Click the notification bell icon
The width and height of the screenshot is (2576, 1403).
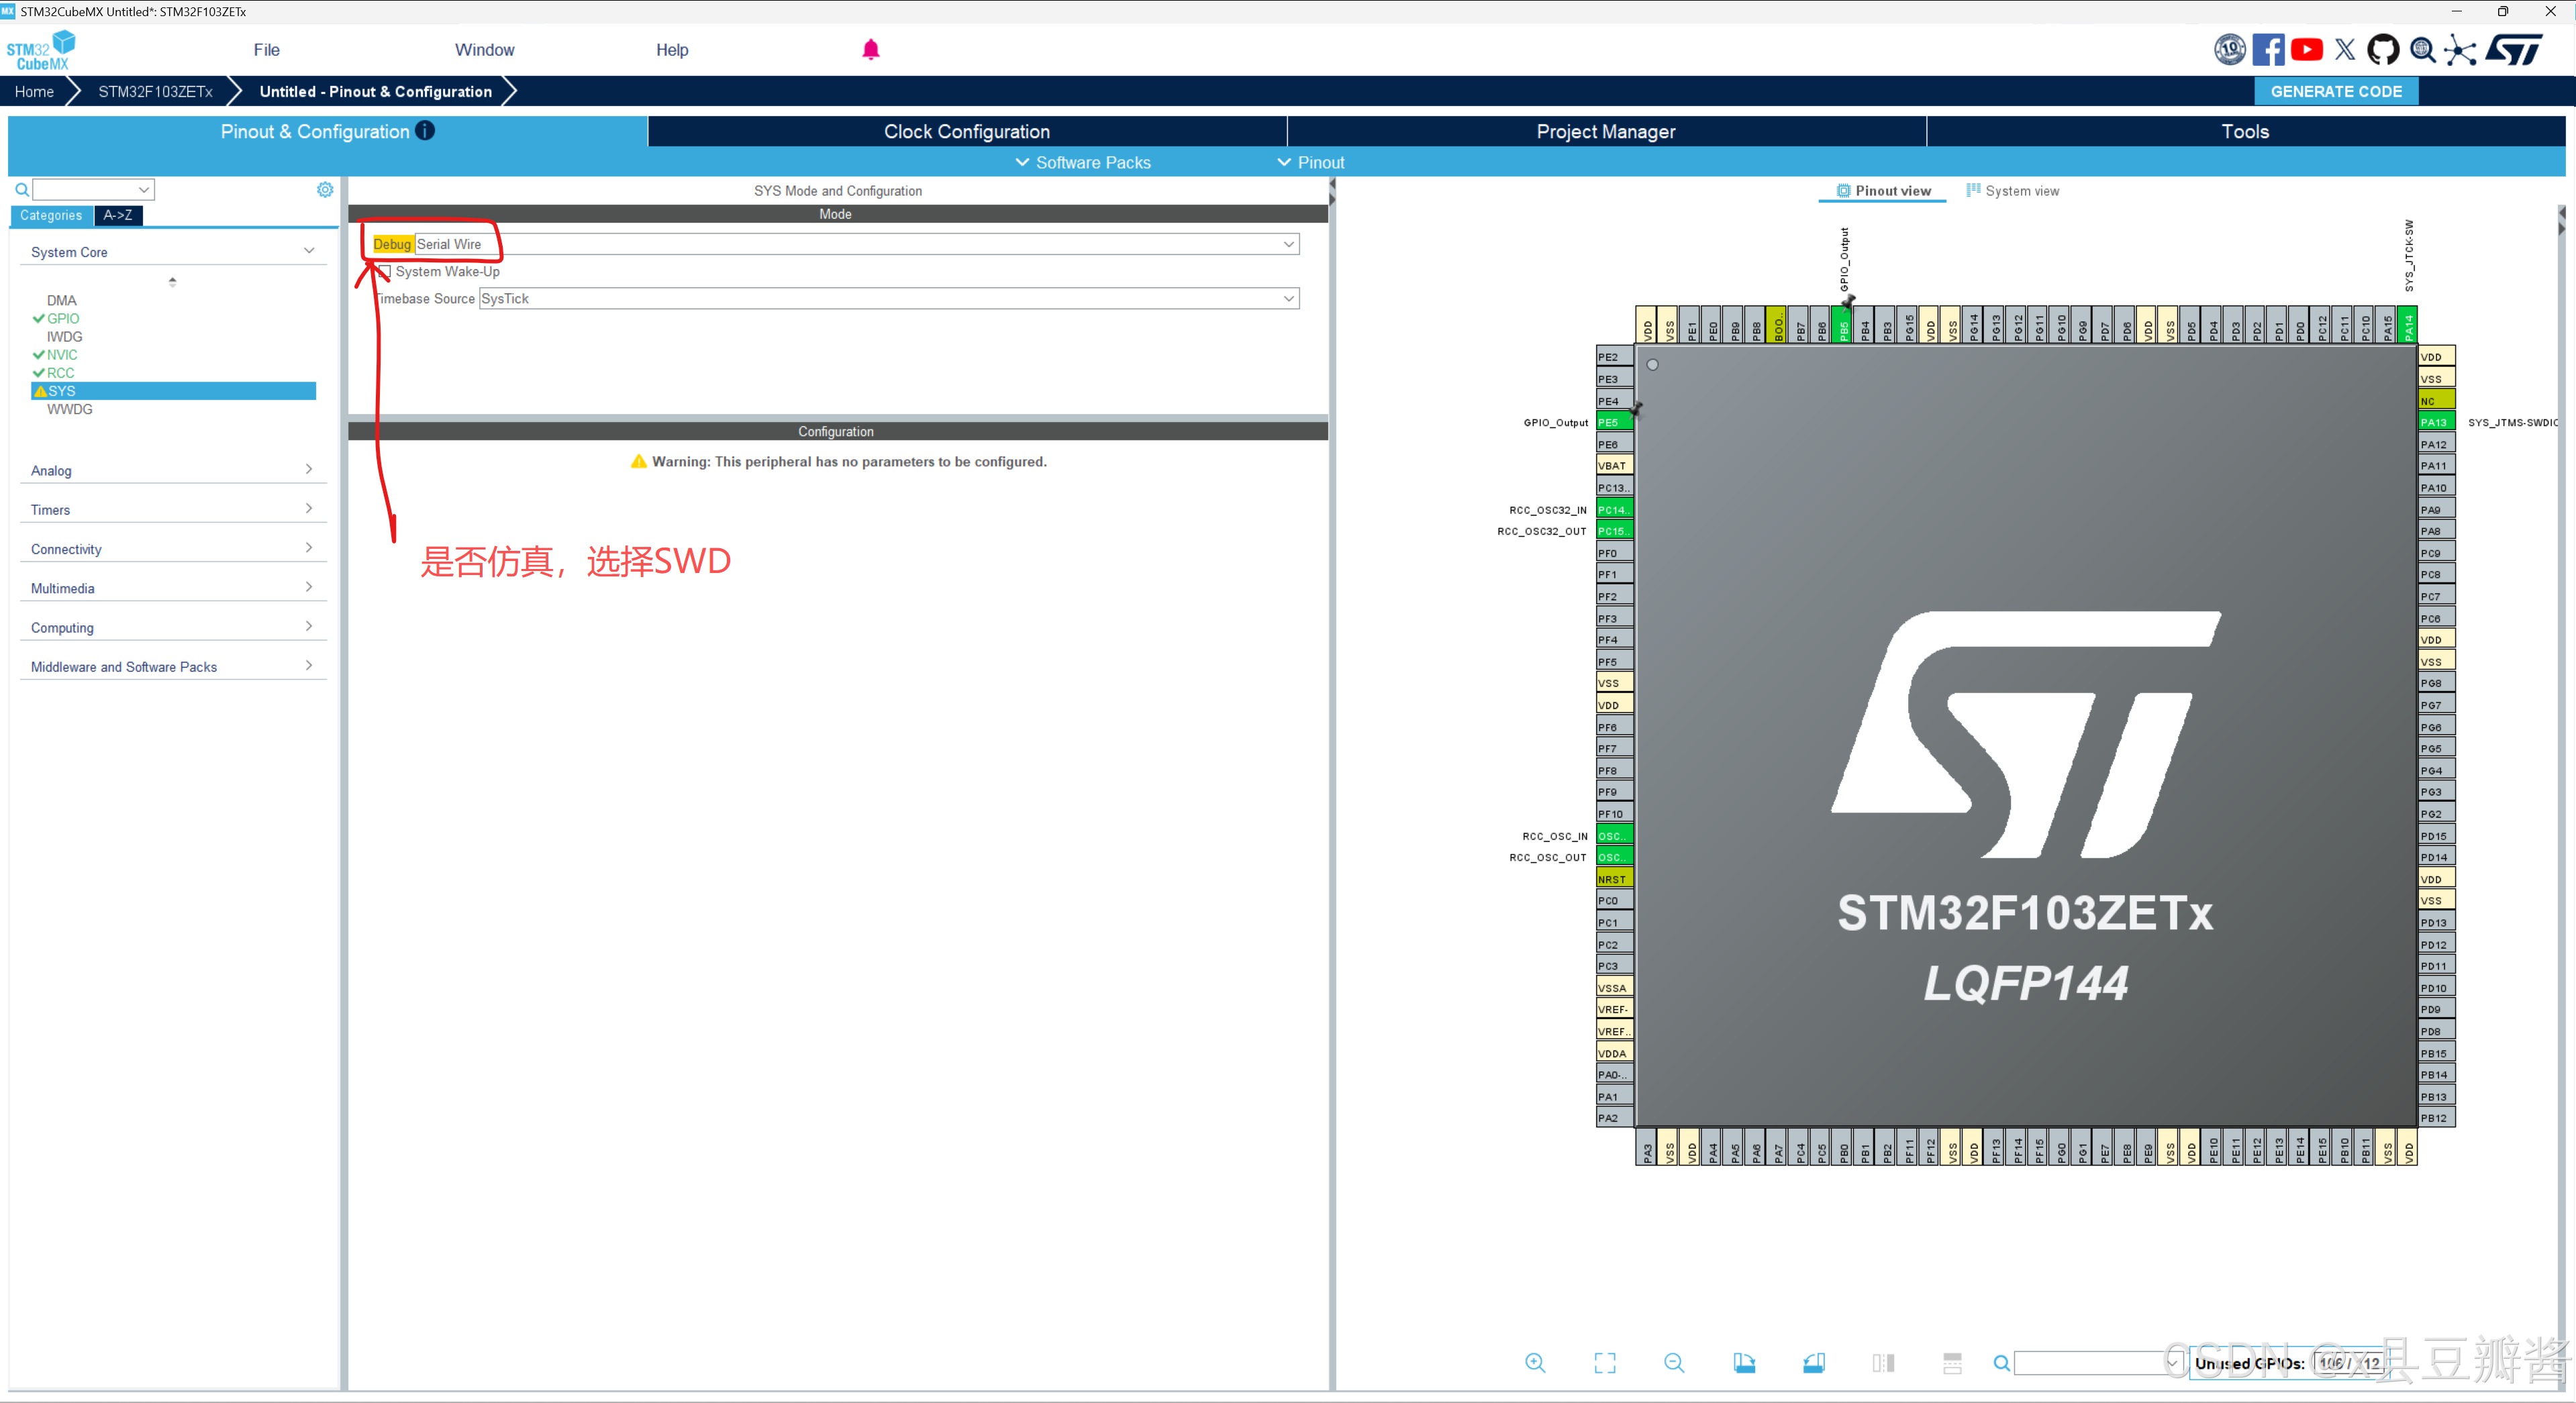pos(870,50)
